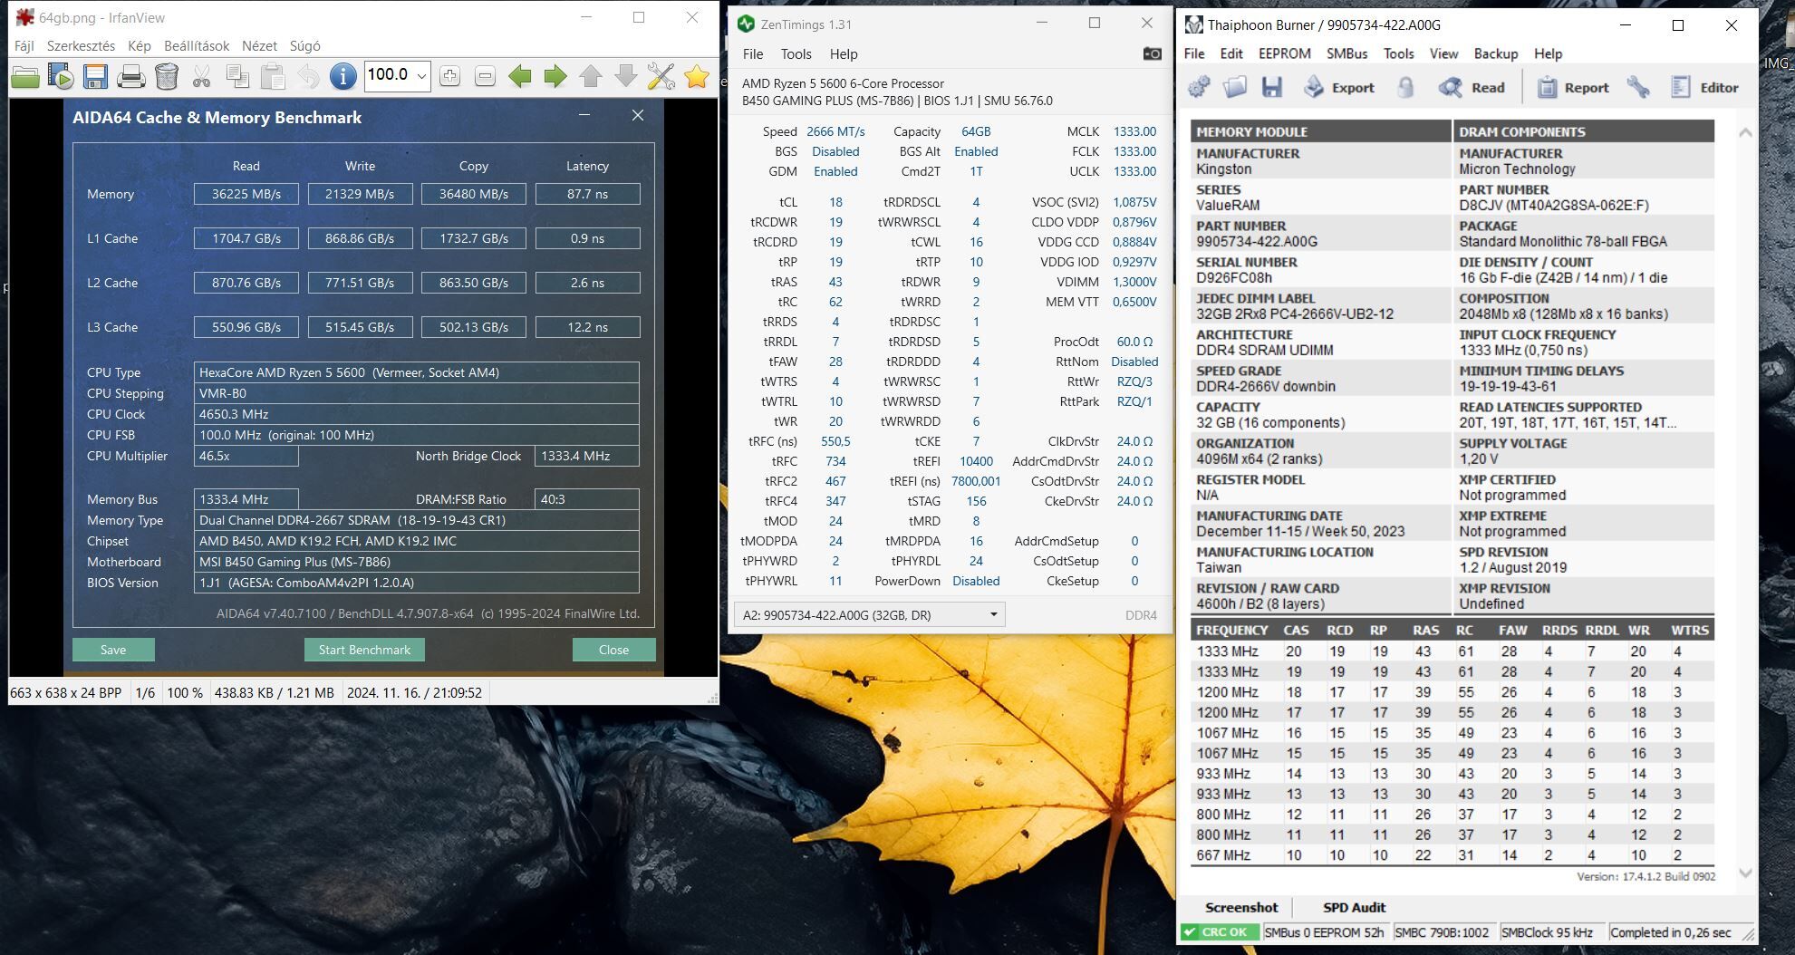Open dump file with Thaiphoon folder icon
This screenshot has height=955, width=1795.
1235,88
